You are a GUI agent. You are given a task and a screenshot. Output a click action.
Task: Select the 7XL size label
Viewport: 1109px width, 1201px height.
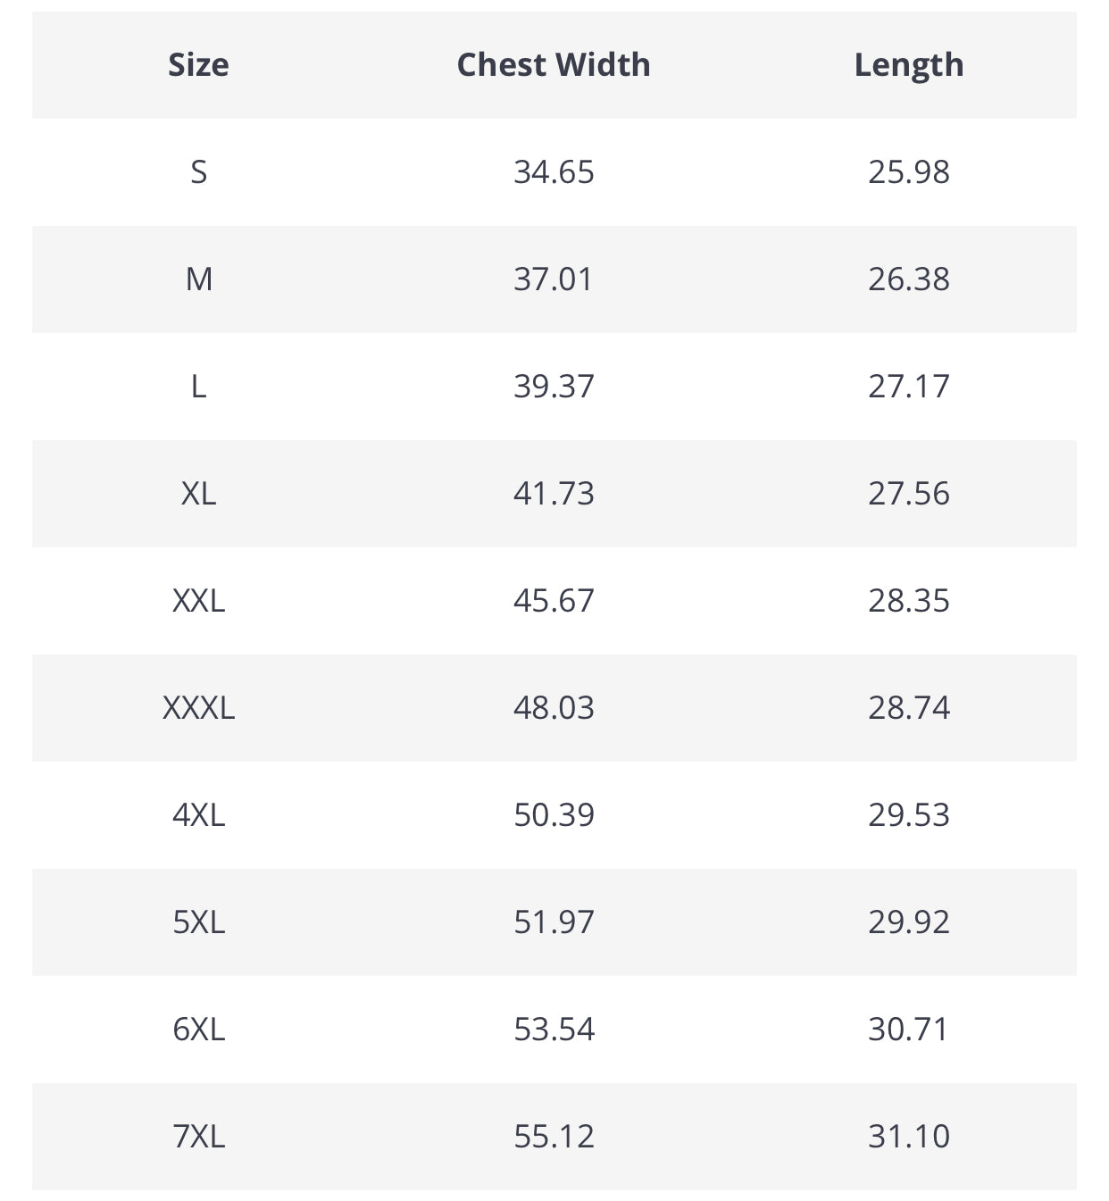[198, 1137]
